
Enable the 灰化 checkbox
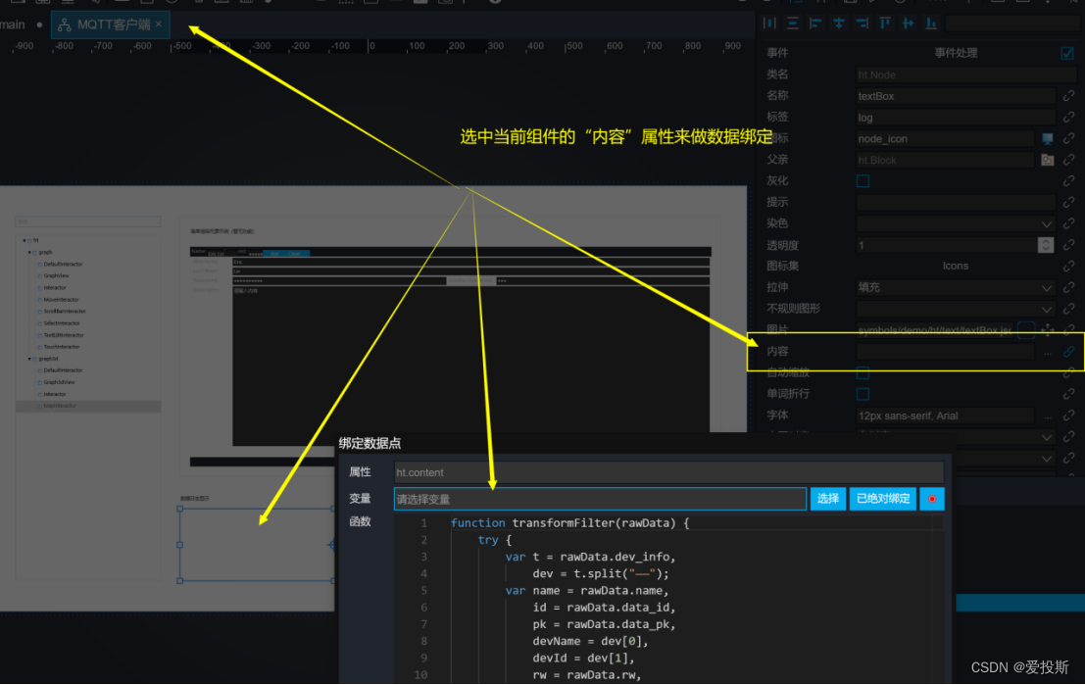click(x=862, y=180)
